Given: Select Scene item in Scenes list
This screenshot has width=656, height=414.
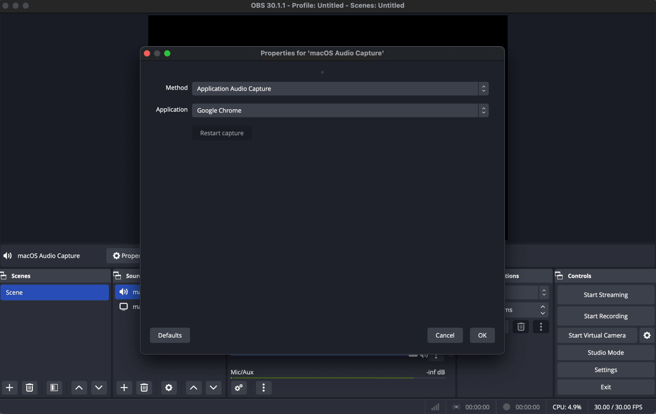Looking at the screenshot, I should pyautogui.click(x=54, y=292).
